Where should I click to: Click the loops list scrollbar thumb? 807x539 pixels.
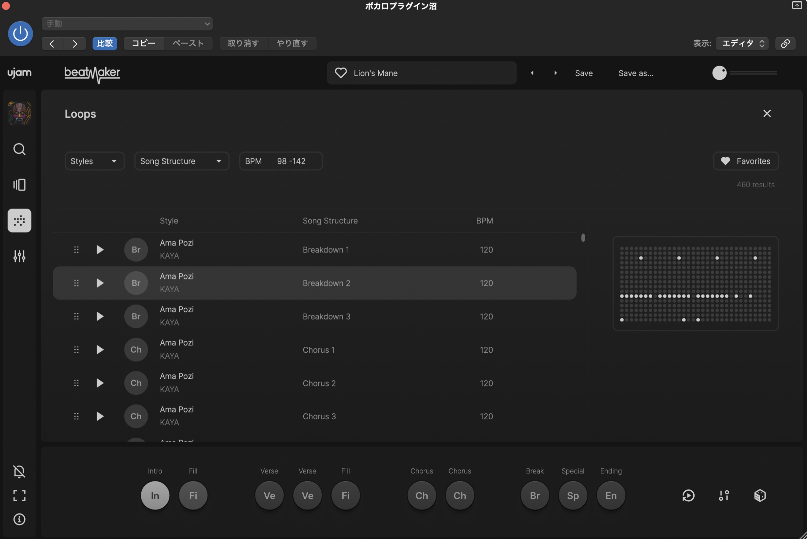(x=583, y=238)
